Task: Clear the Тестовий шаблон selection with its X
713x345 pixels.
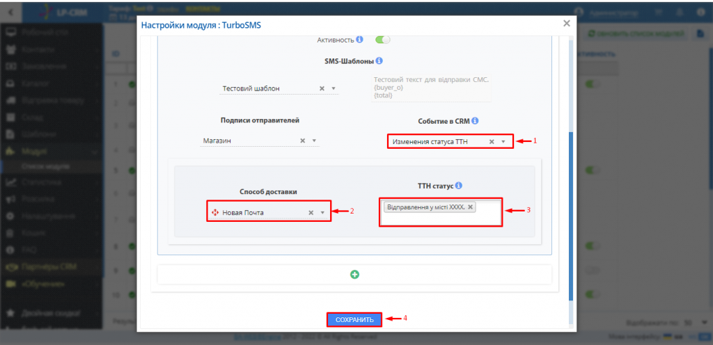Action: (322, 88)
